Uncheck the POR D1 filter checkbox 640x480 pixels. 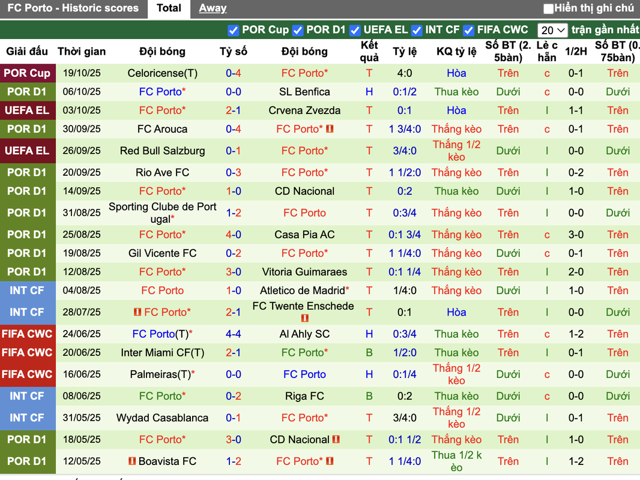298,30
